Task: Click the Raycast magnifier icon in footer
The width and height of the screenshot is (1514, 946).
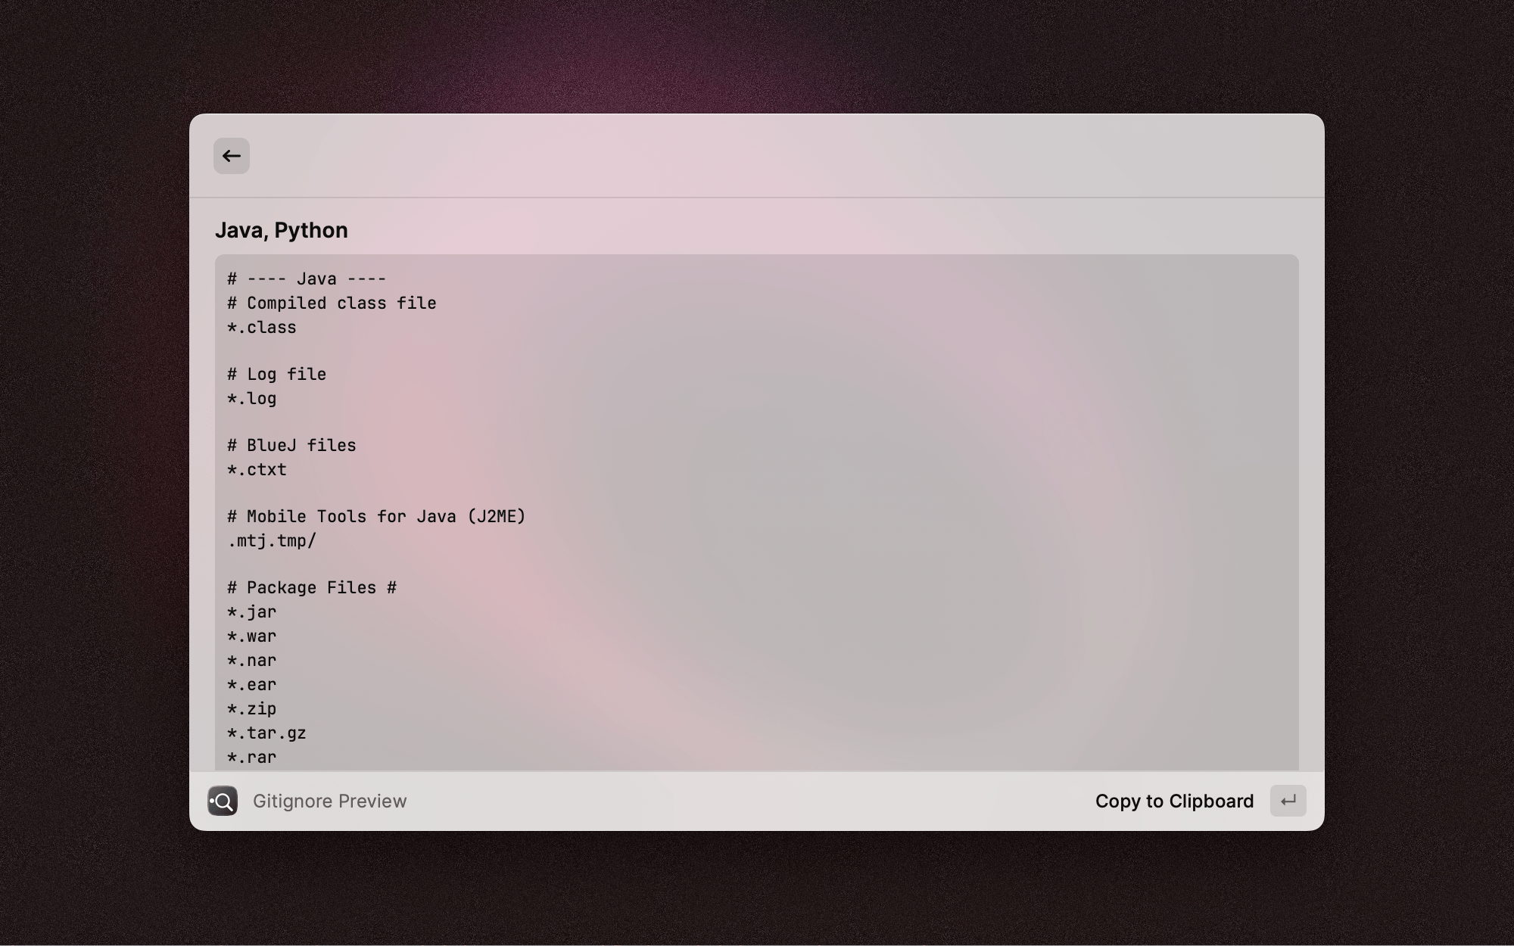Action: tap(223, 801)
